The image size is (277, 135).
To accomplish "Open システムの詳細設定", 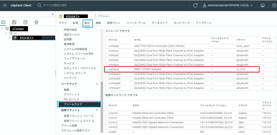I will pyautogui.click(x=76, y=49).
